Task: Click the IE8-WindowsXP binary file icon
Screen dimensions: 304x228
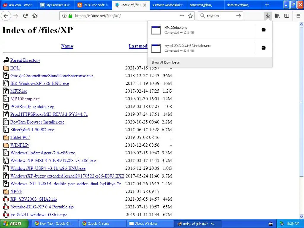Action: [x=6, y=83]
